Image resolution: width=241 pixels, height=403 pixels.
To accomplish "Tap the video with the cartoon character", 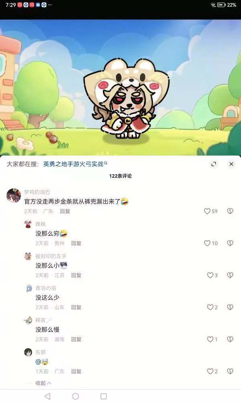I will pos(120,87).
